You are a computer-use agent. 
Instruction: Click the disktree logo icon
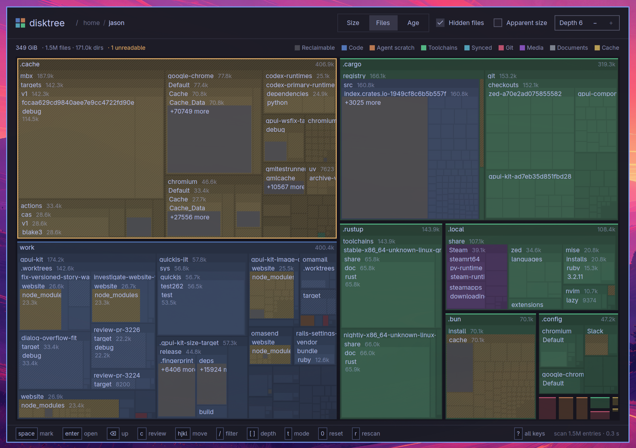click(20, 23)
